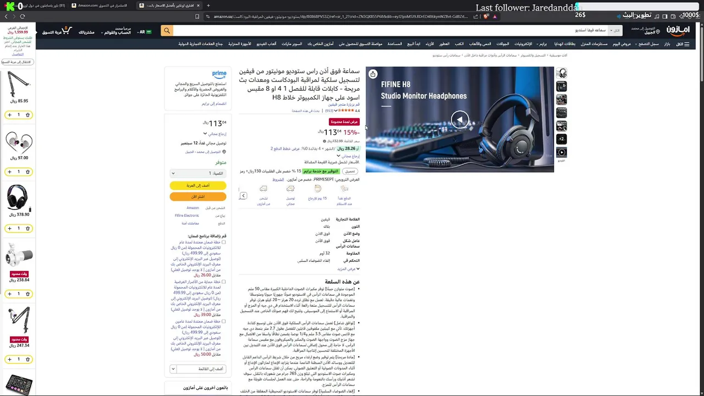This screenshot has height=396, width=704.
Task: Click the orange search magnifier button
Action: pos(167,31)
